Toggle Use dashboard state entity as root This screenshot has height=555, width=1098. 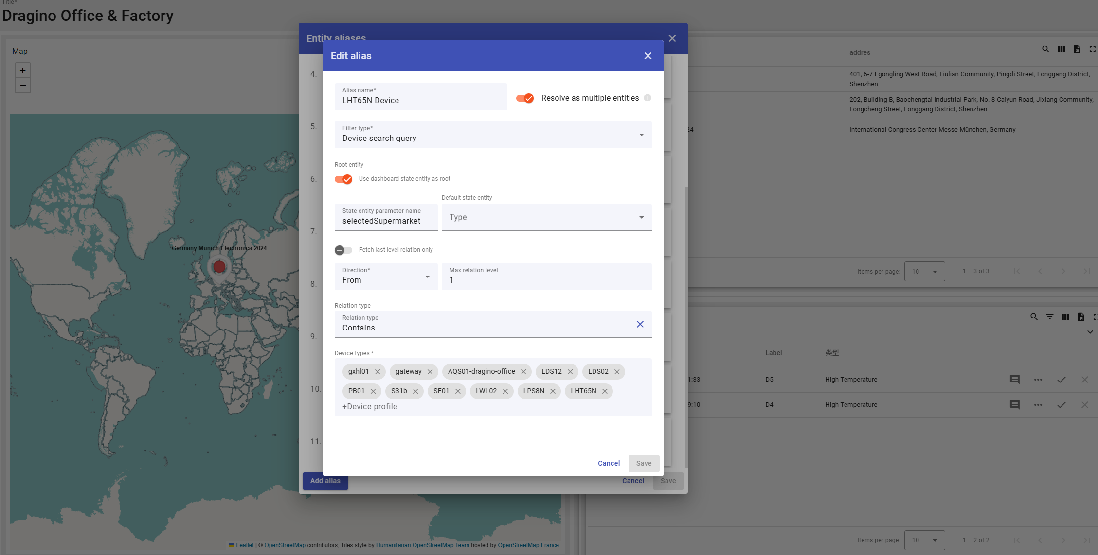pos(343,179)
